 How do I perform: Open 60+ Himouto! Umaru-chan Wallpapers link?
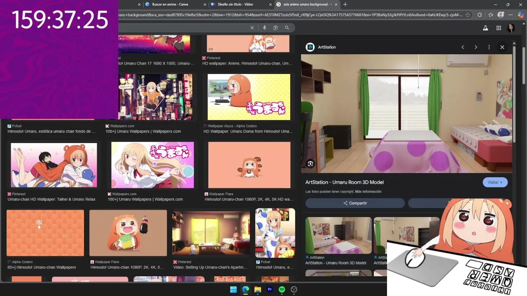tap(42, 267)
